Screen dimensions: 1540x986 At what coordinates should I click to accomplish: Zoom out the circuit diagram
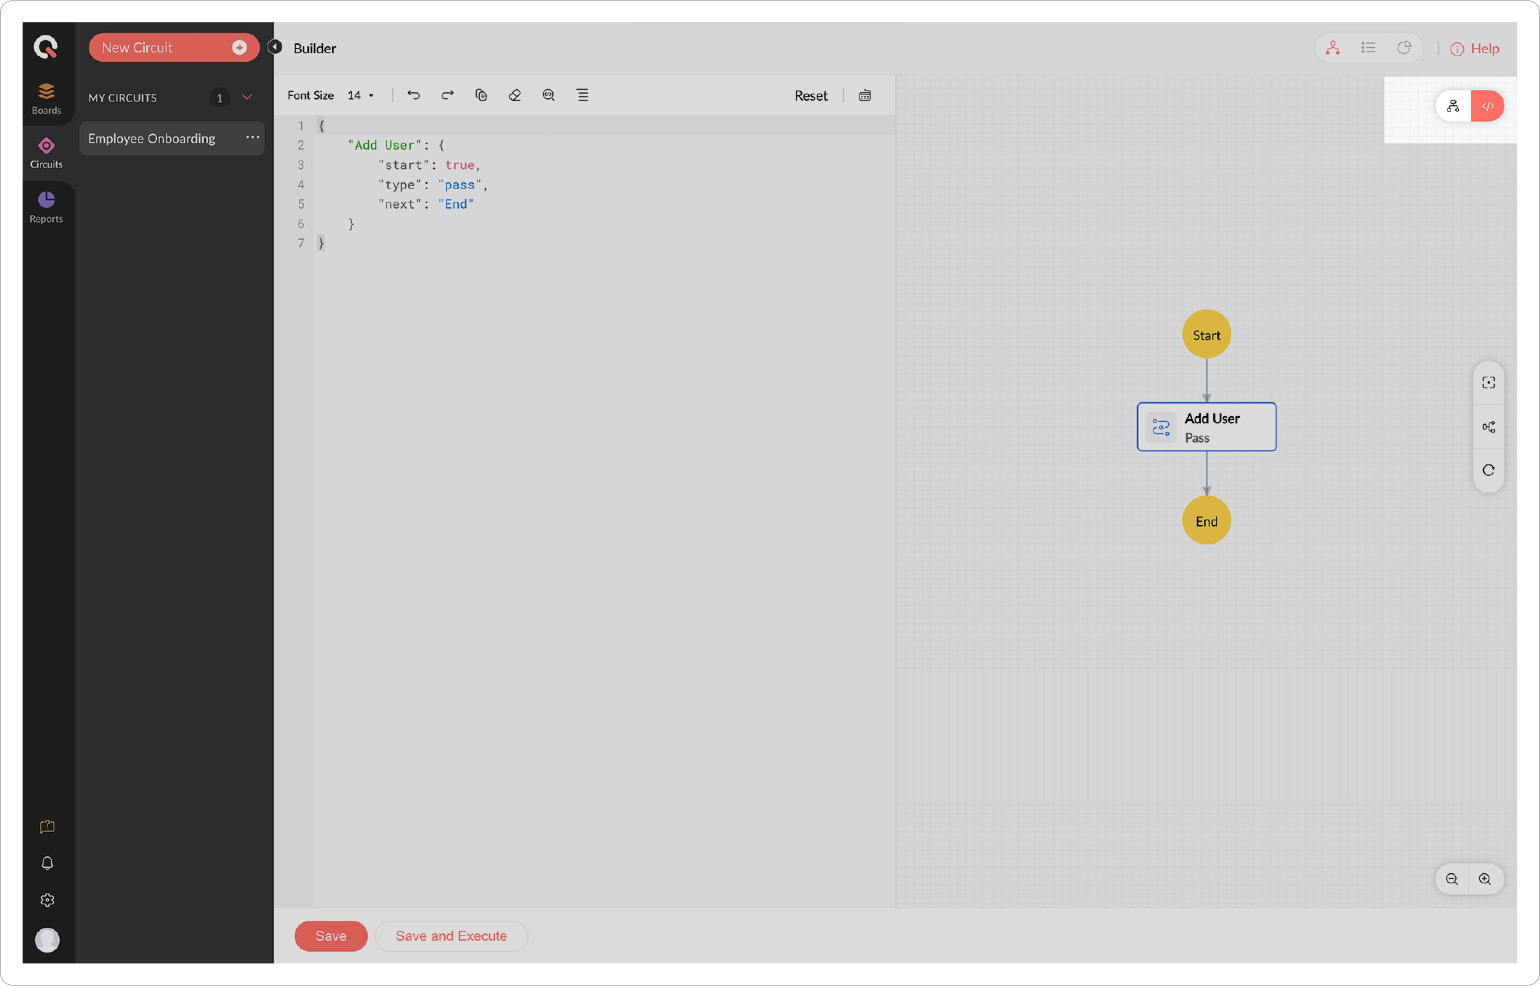[1451, 879]
